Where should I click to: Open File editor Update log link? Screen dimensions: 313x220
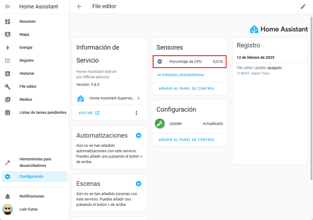pos(251,68)
